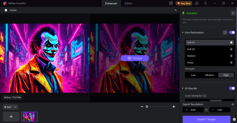Click the Buy Now button
The width and height of the screenshot is (237, 123).
coord(184,3)
